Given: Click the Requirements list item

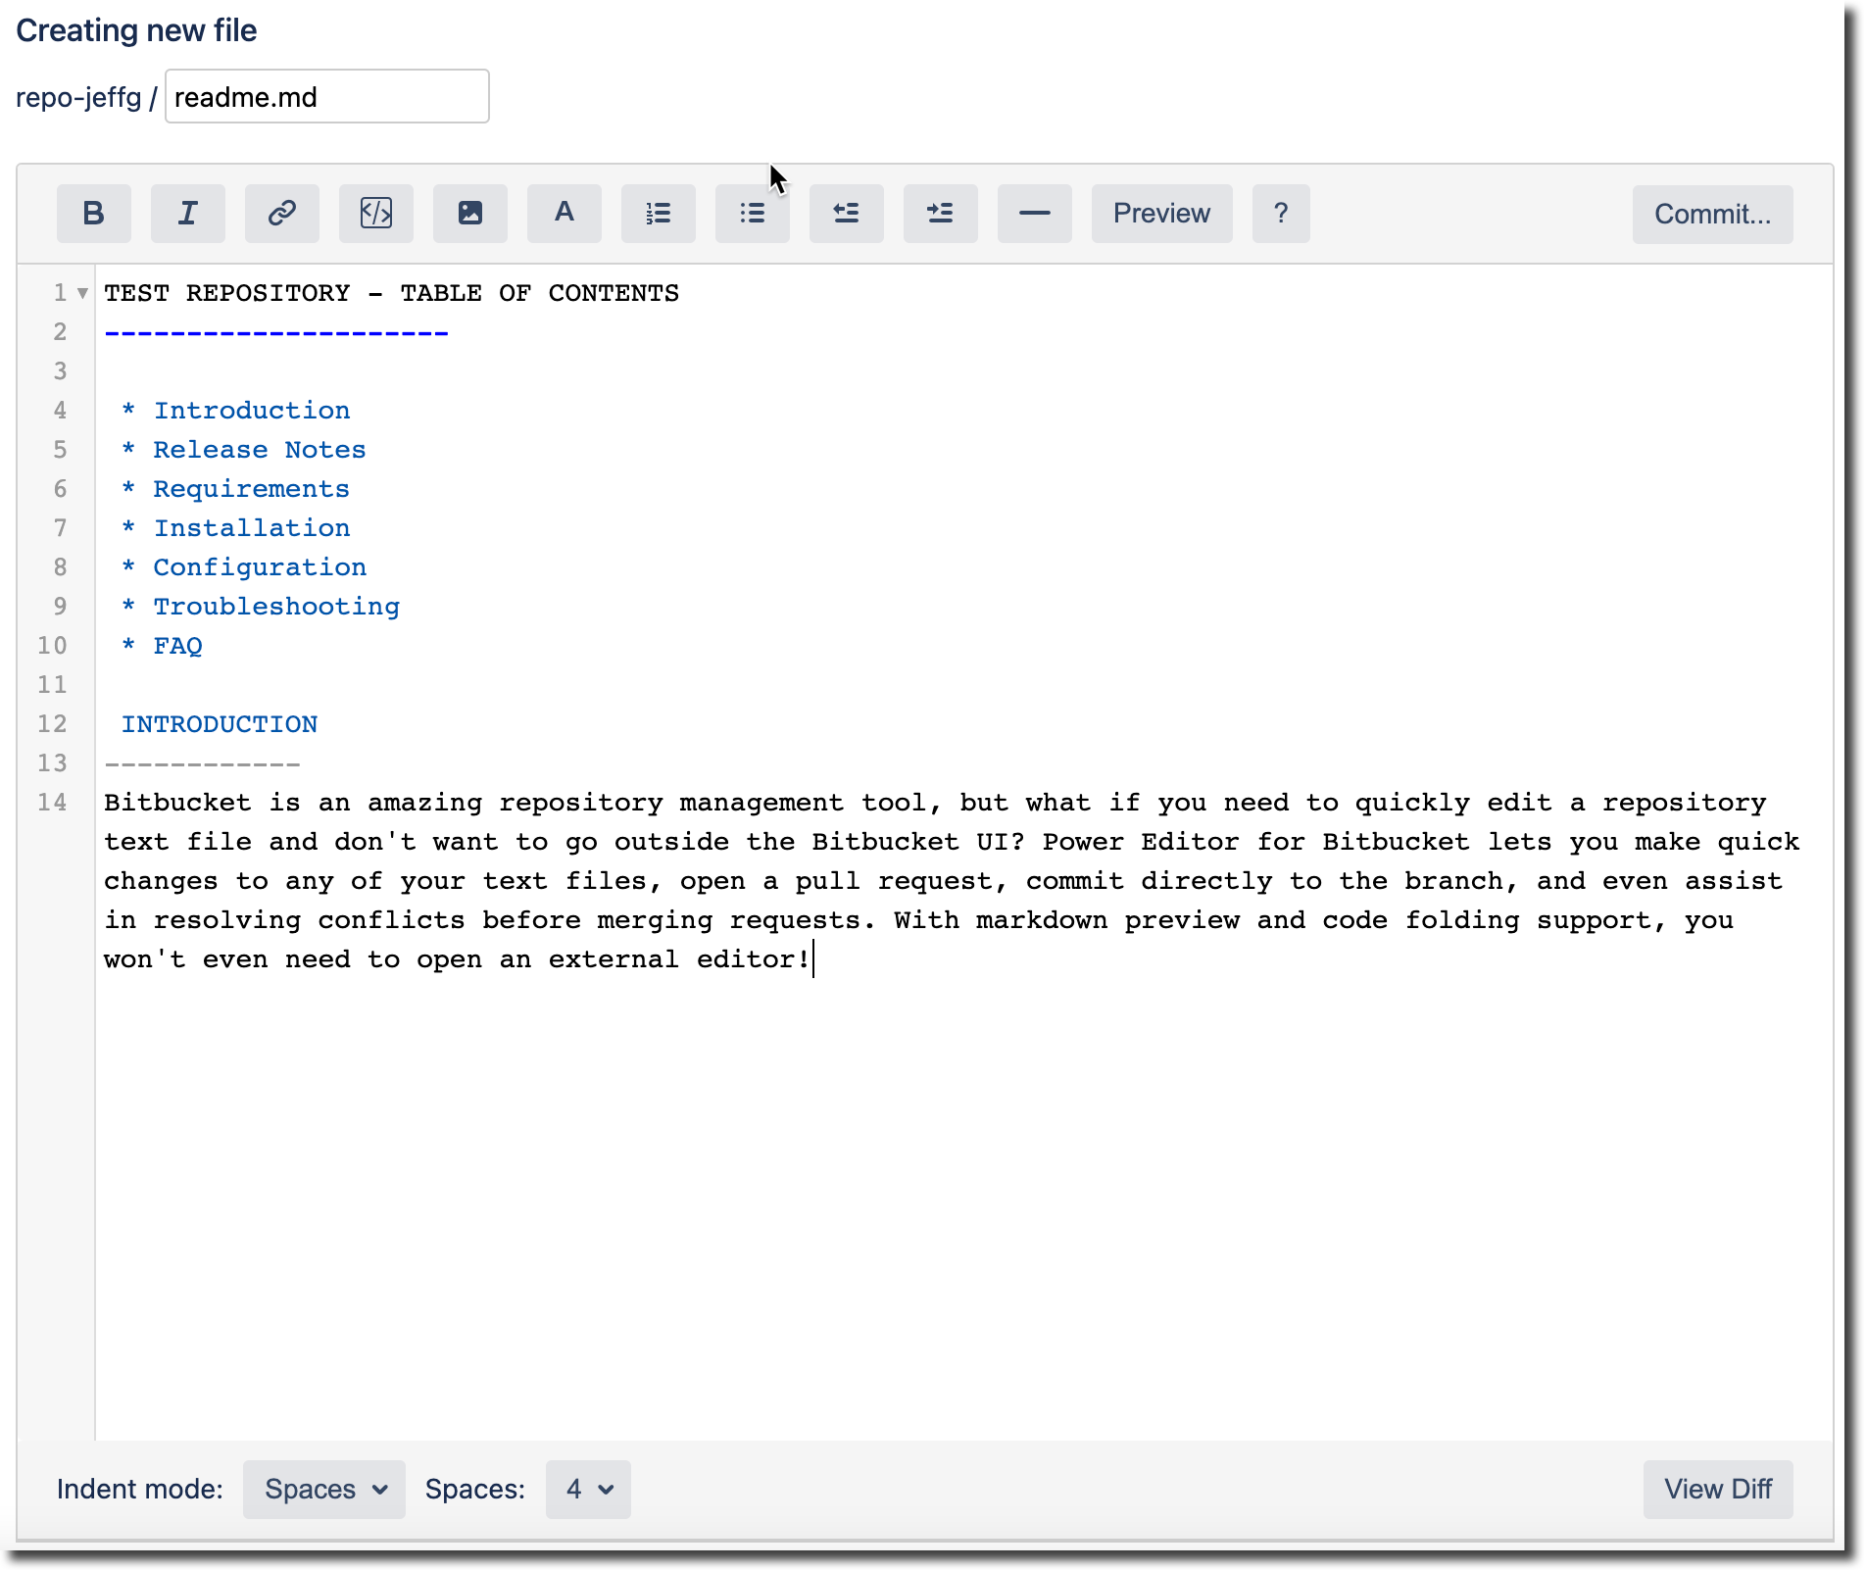Looking at the screenshot, I should pyautogui.click(x=252, y=489).
